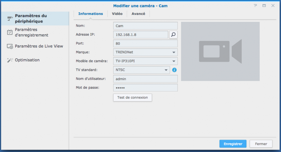Click the calendar icon for Paramètres d'enregistrement

point(10,32)
